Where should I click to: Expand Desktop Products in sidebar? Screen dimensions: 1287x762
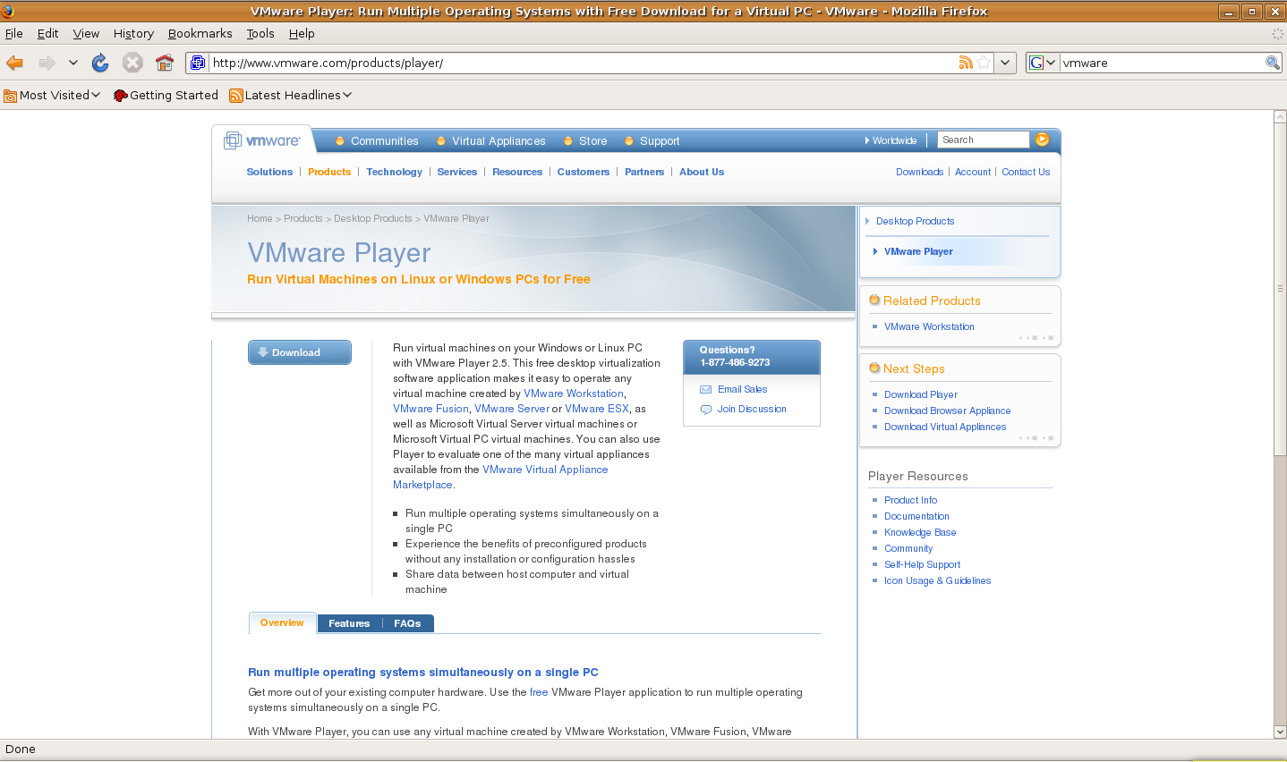pyautogui.click(x=915, y=221)
